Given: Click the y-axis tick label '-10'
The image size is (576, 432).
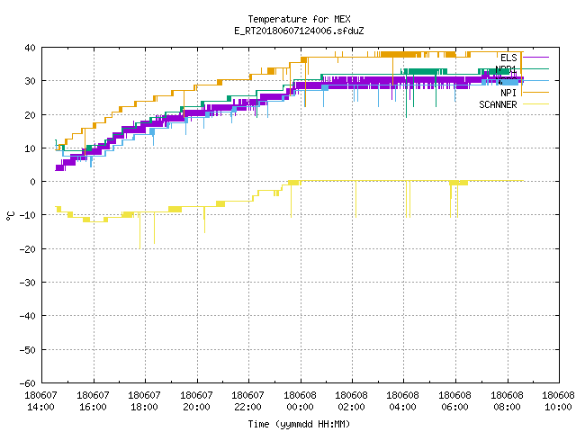Looking at the screenshot, I should click(x=28, y=215).
